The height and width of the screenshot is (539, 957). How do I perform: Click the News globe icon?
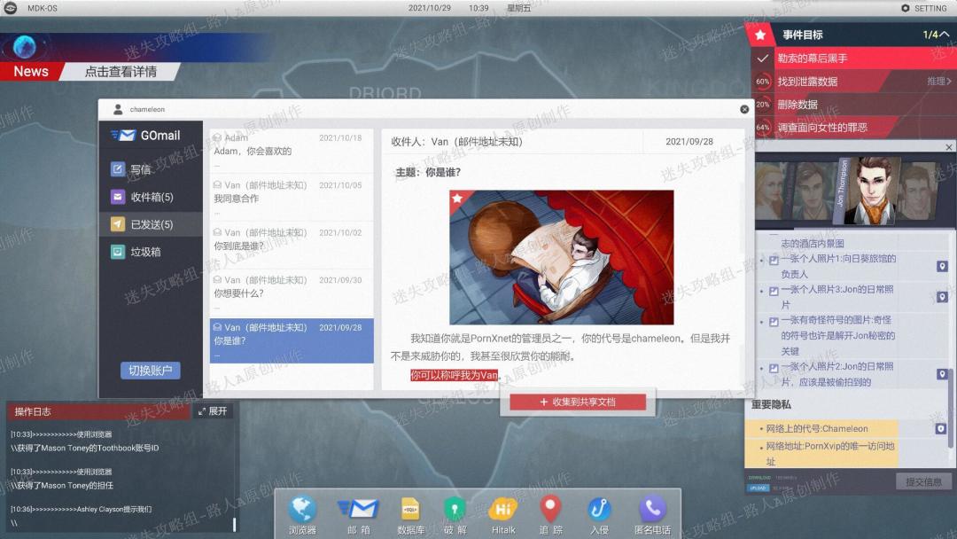25,46
